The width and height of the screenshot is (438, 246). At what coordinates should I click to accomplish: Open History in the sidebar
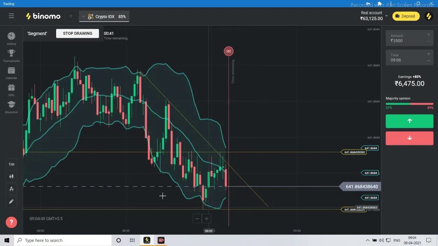click(11, 39)
